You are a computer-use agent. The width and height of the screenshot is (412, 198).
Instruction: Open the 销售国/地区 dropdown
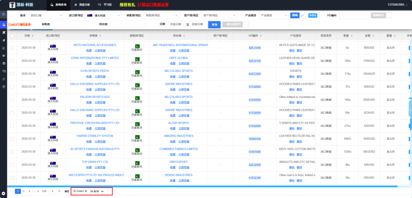(x=162, y=16)
